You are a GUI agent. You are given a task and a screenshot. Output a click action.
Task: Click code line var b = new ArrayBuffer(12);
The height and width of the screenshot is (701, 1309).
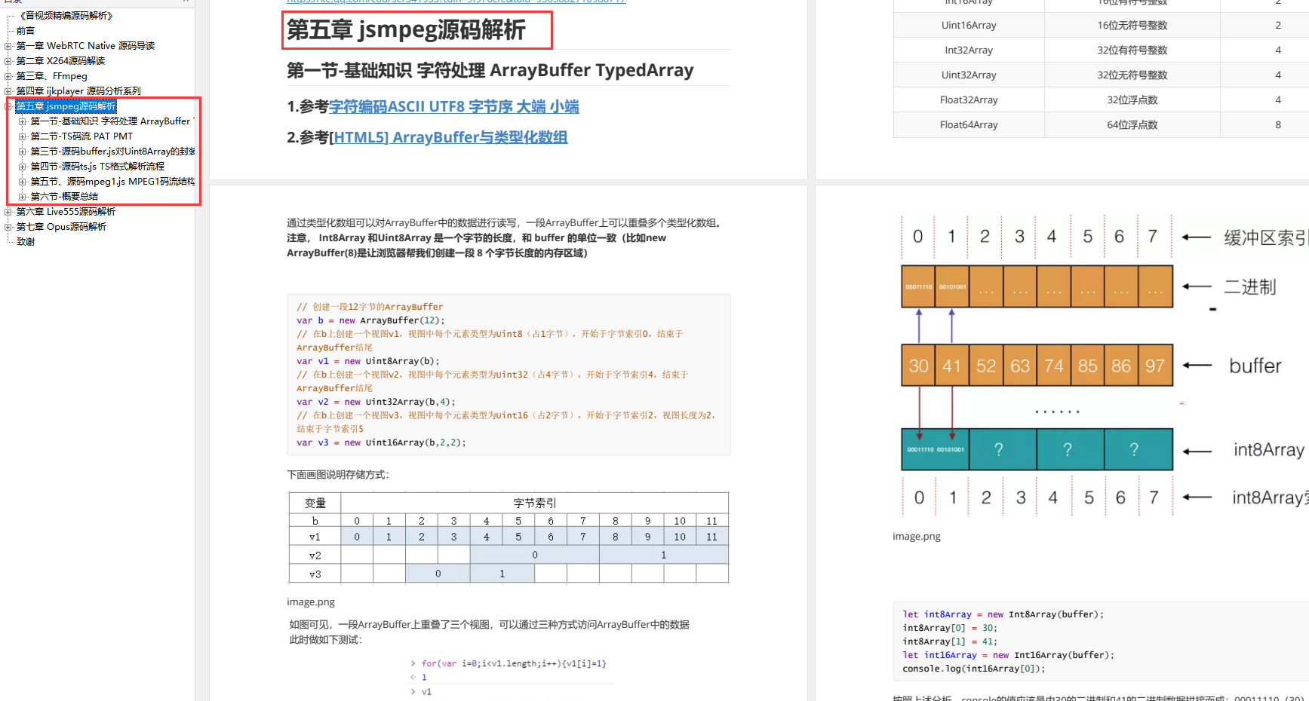[370, 320]
